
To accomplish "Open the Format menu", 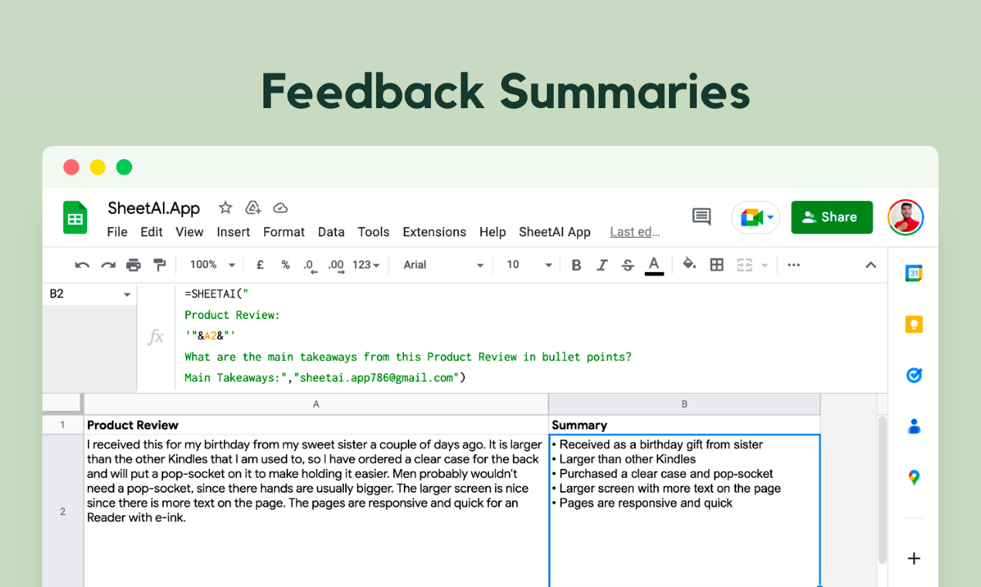I will 284,232.
